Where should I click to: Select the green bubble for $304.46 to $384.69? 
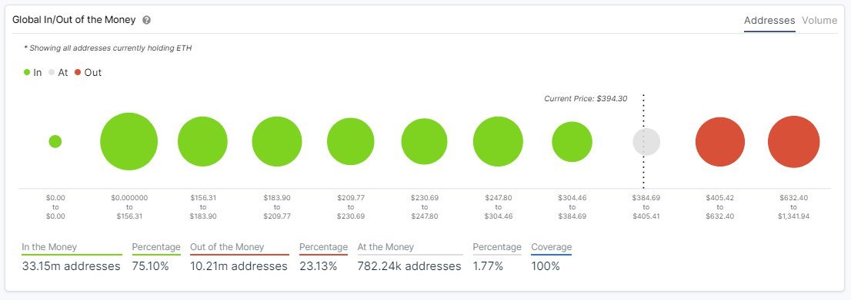[572, 142]
